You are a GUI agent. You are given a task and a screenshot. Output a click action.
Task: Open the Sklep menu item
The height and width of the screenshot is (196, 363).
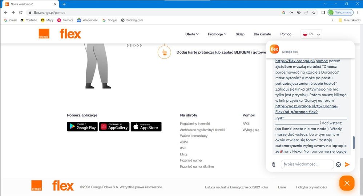point(240,34)
